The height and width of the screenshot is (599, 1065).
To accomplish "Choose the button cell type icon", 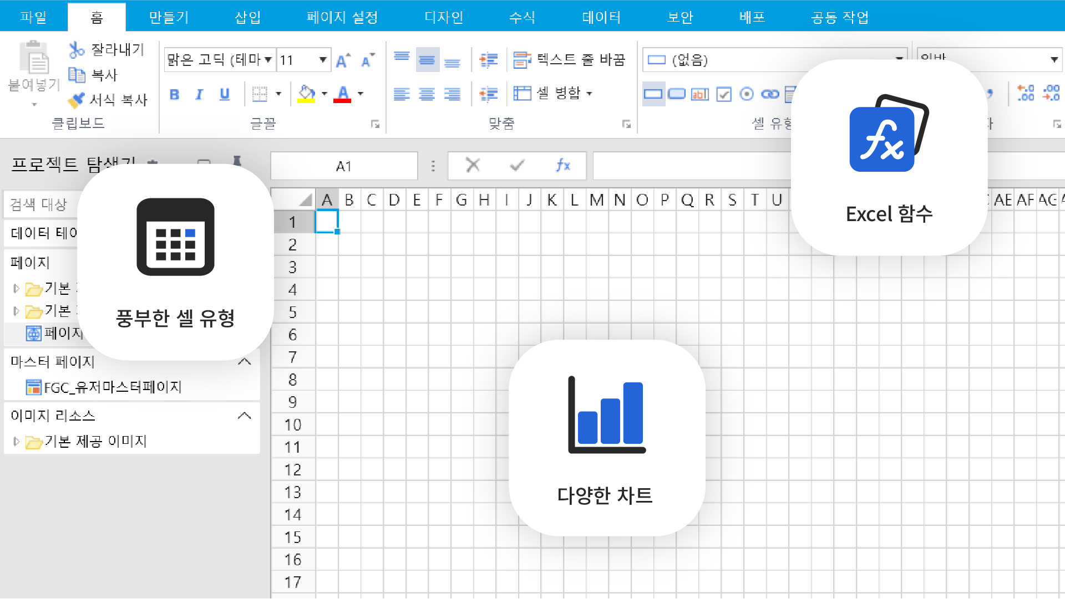I will tap(677, 94).
